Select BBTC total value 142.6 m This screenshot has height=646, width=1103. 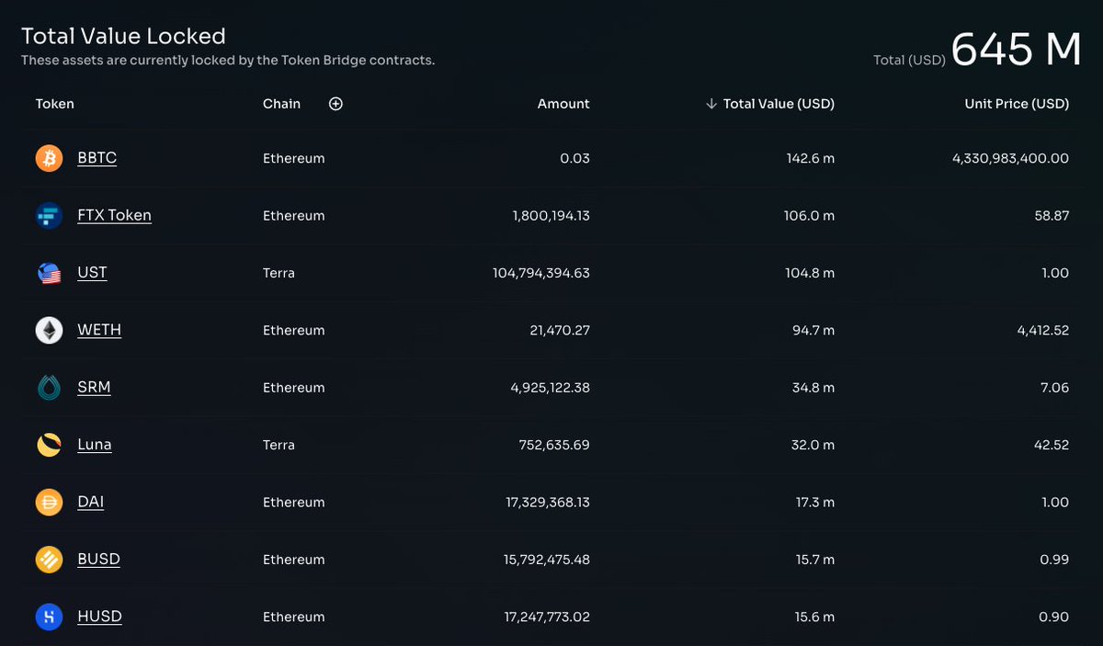[811, 158]
